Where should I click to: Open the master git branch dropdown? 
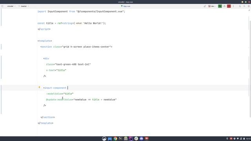24,6
